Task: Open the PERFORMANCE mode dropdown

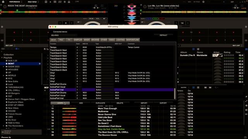Action: (x=15, y=2)
